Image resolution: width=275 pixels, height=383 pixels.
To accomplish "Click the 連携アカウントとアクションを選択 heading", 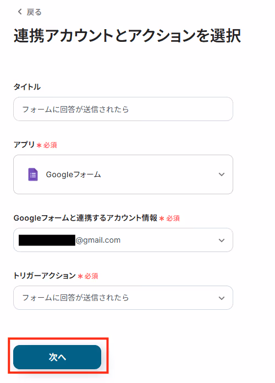I will [127, 36].
